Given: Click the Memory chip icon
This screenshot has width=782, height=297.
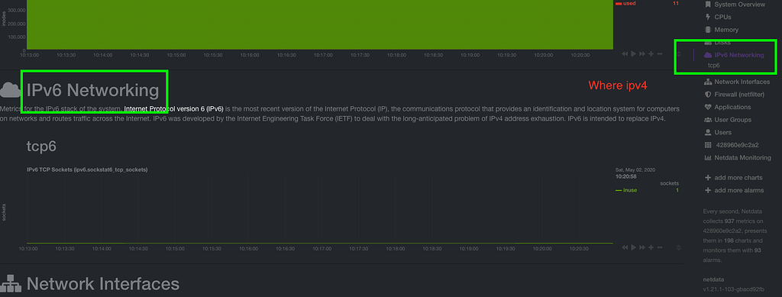Looking at the screenshot, I should pos(708,30).
